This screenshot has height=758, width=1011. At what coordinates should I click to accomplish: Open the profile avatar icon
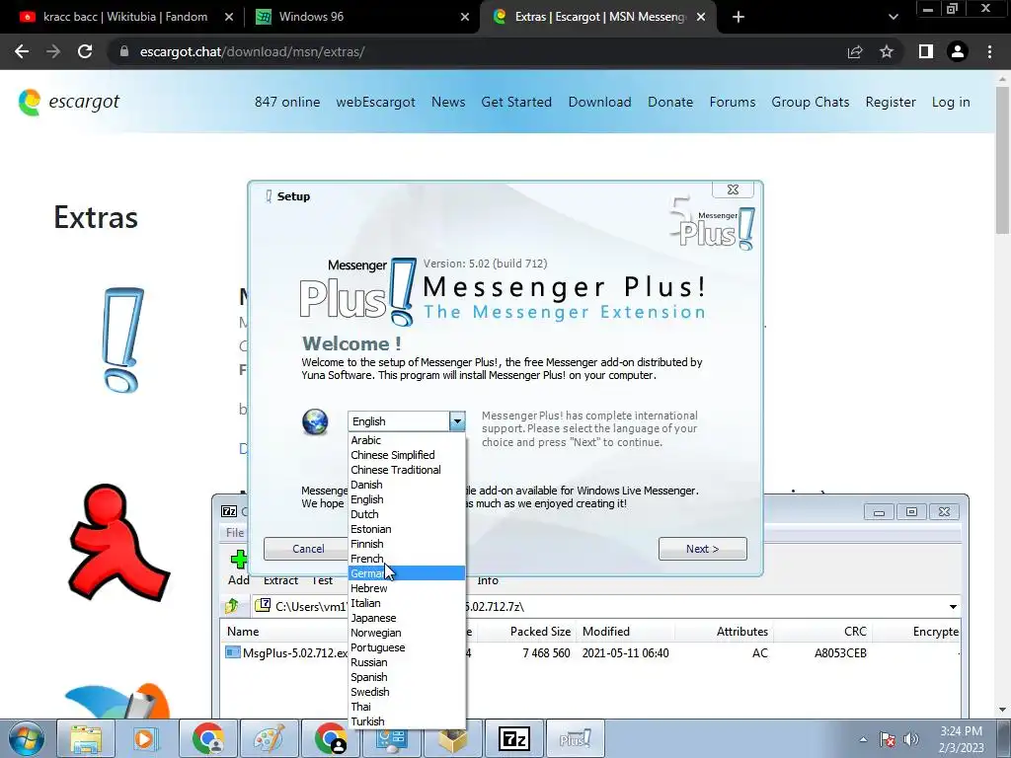pos(958,51)
